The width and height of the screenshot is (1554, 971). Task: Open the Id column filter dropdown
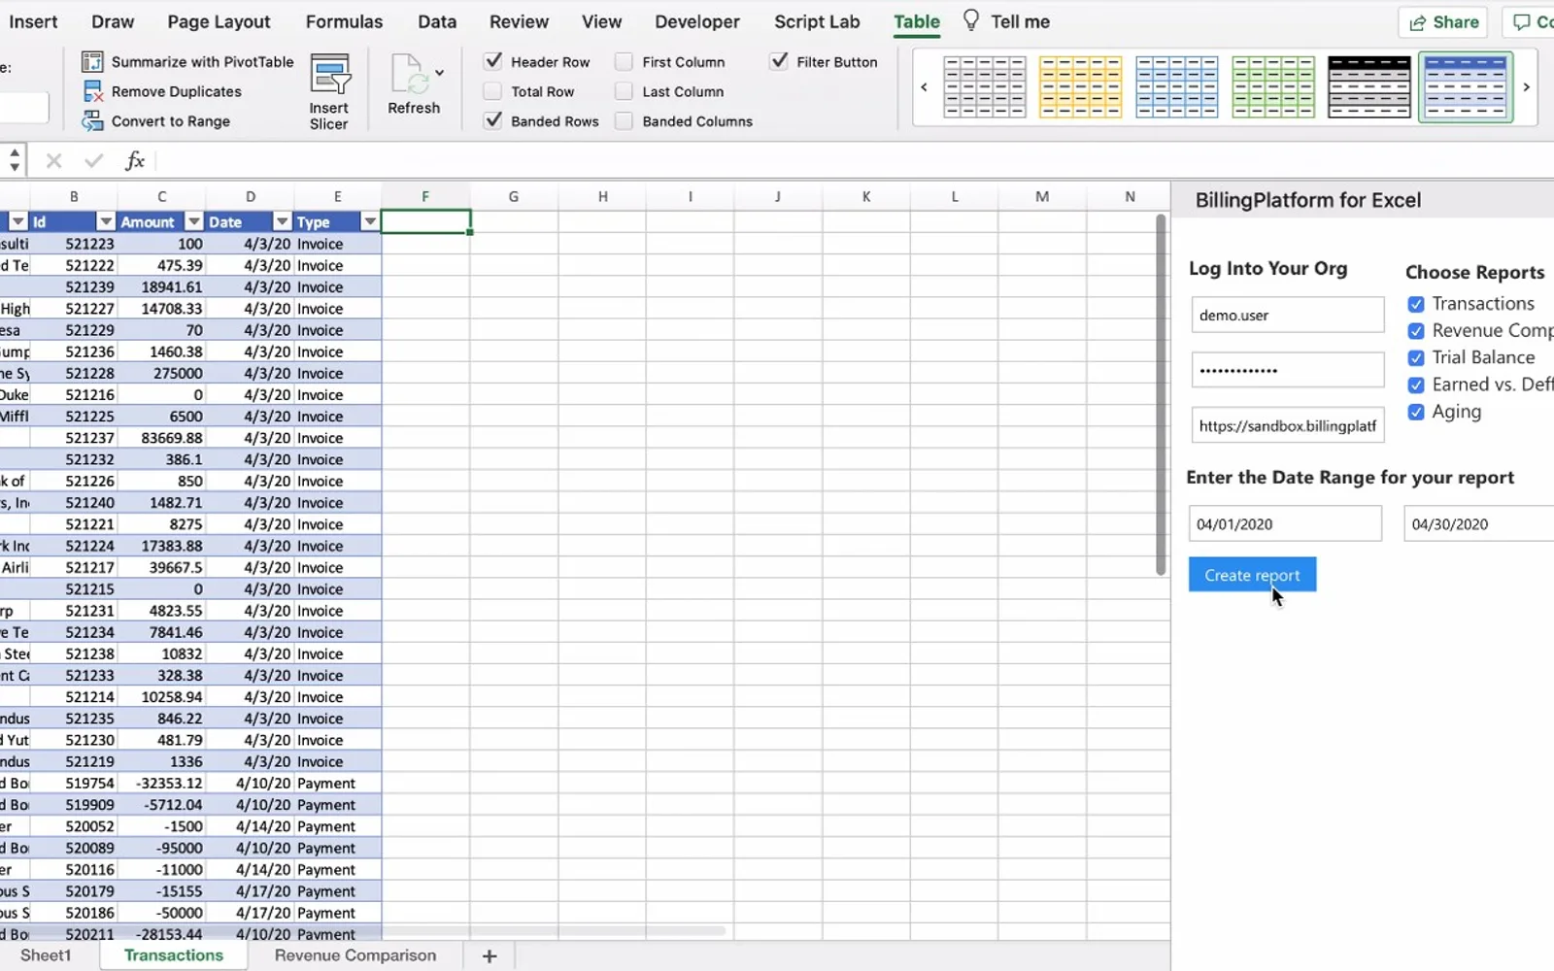[106, 222]
